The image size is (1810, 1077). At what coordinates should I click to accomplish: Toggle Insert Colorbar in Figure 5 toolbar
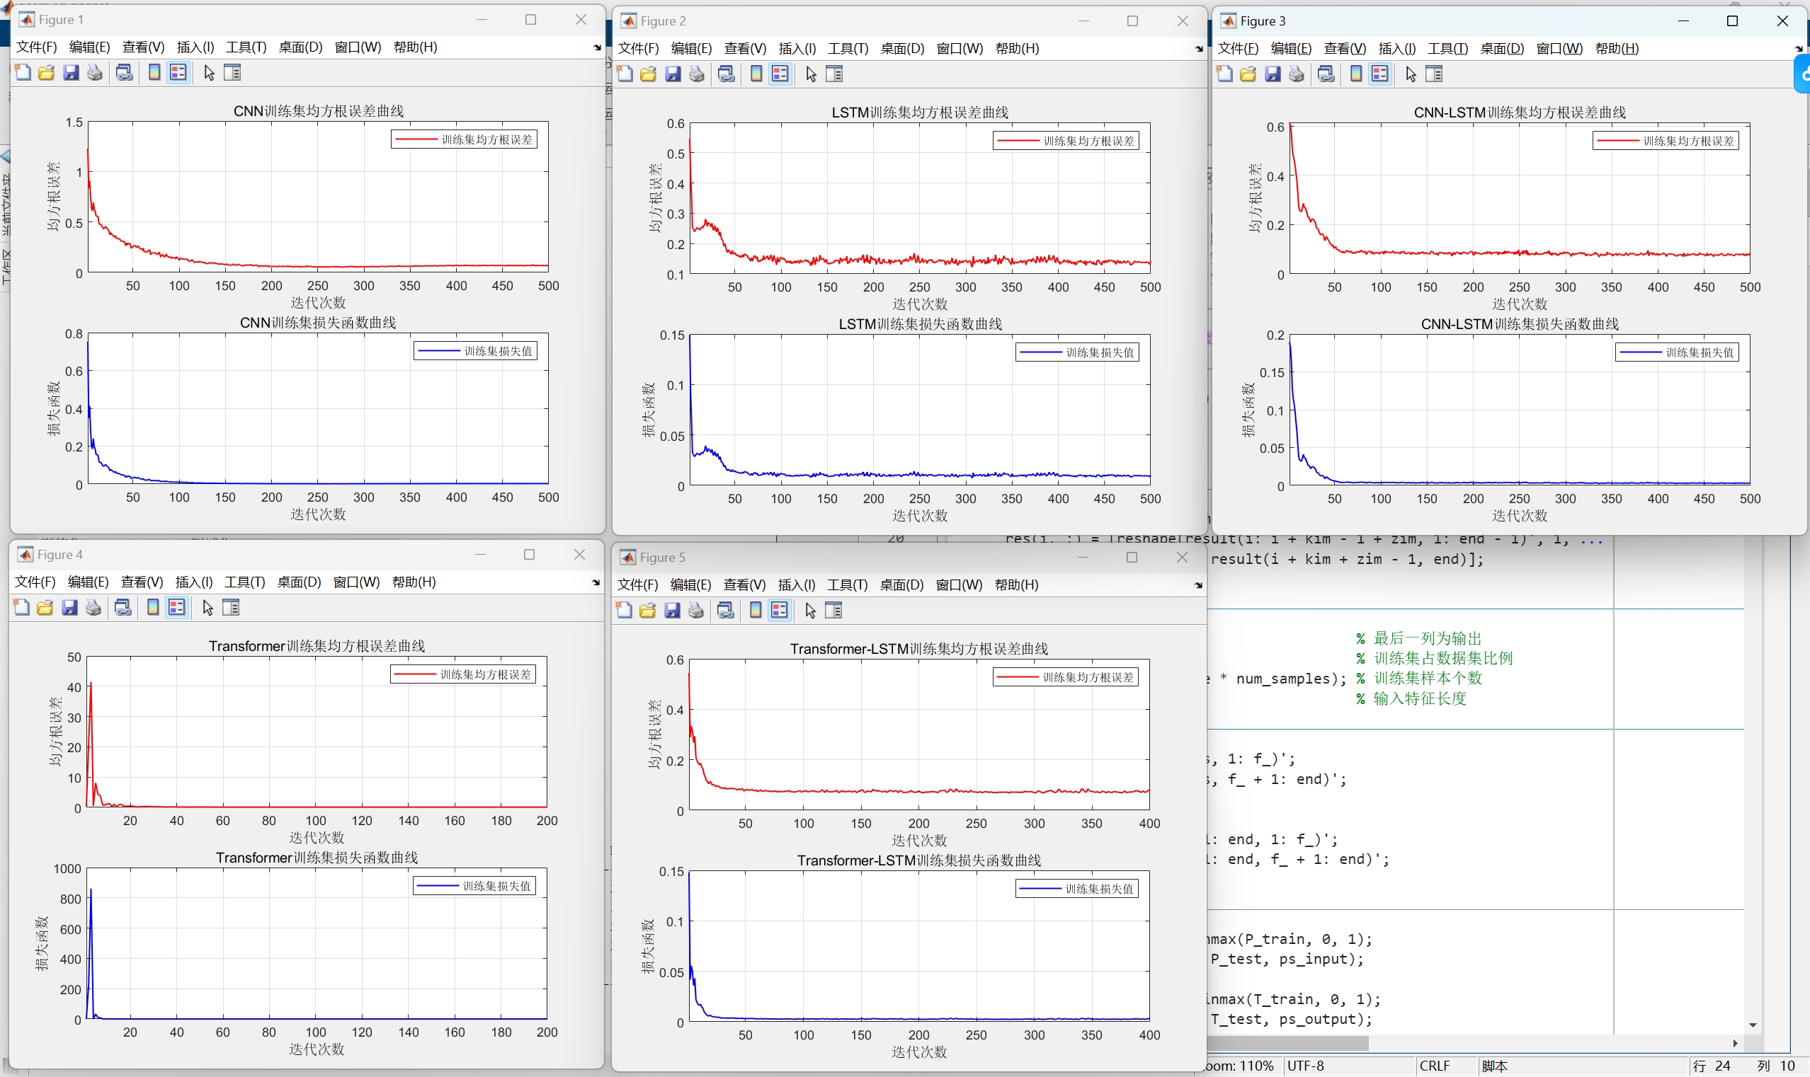755,611
